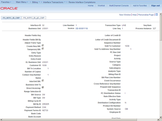Click the Range Selection ID label

[x=32, y=92]
